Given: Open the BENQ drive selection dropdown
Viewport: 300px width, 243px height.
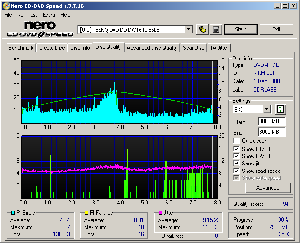Looking at the screenshot, I should [188, 30].
